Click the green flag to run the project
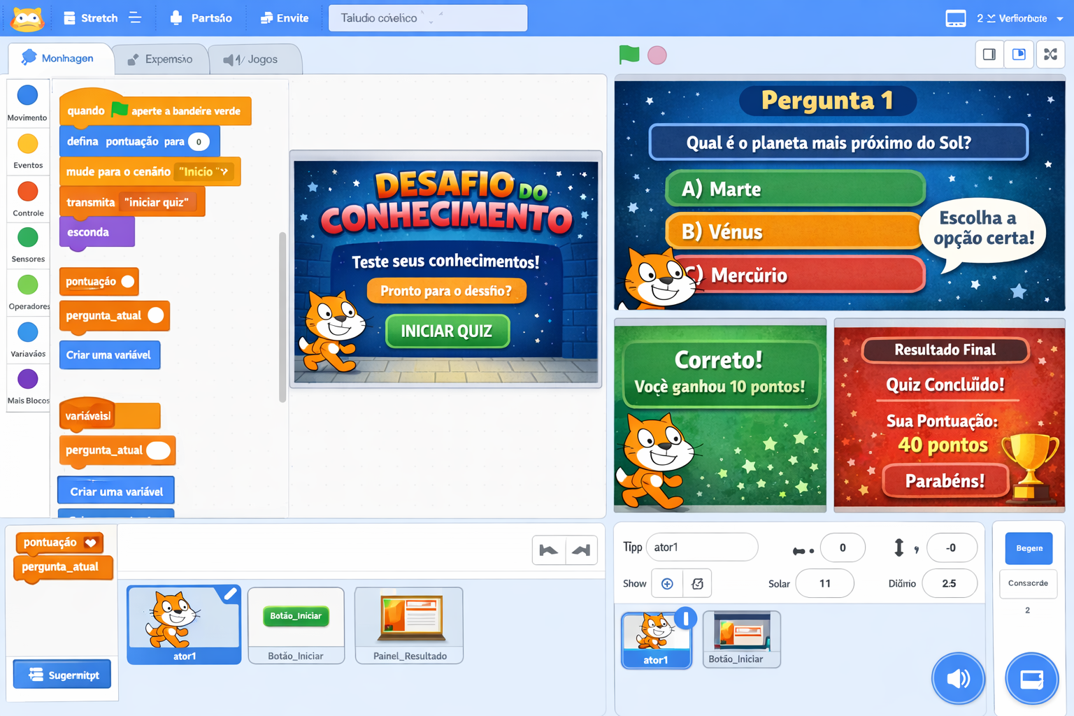Screen dimensions: 1074x716 (x=629, y=55)
